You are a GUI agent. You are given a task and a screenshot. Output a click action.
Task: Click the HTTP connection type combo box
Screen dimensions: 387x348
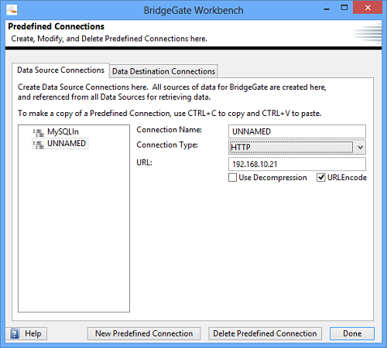(297, 147)
